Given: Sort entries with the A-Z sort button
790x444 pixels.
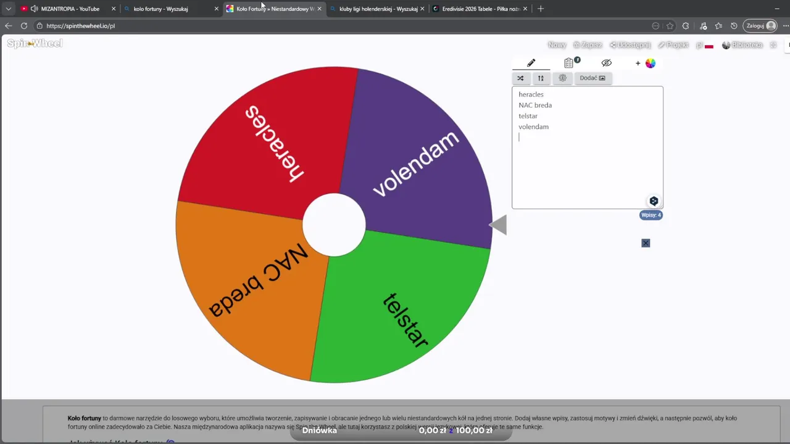Looking at the screenshot, I should (541, 78).
